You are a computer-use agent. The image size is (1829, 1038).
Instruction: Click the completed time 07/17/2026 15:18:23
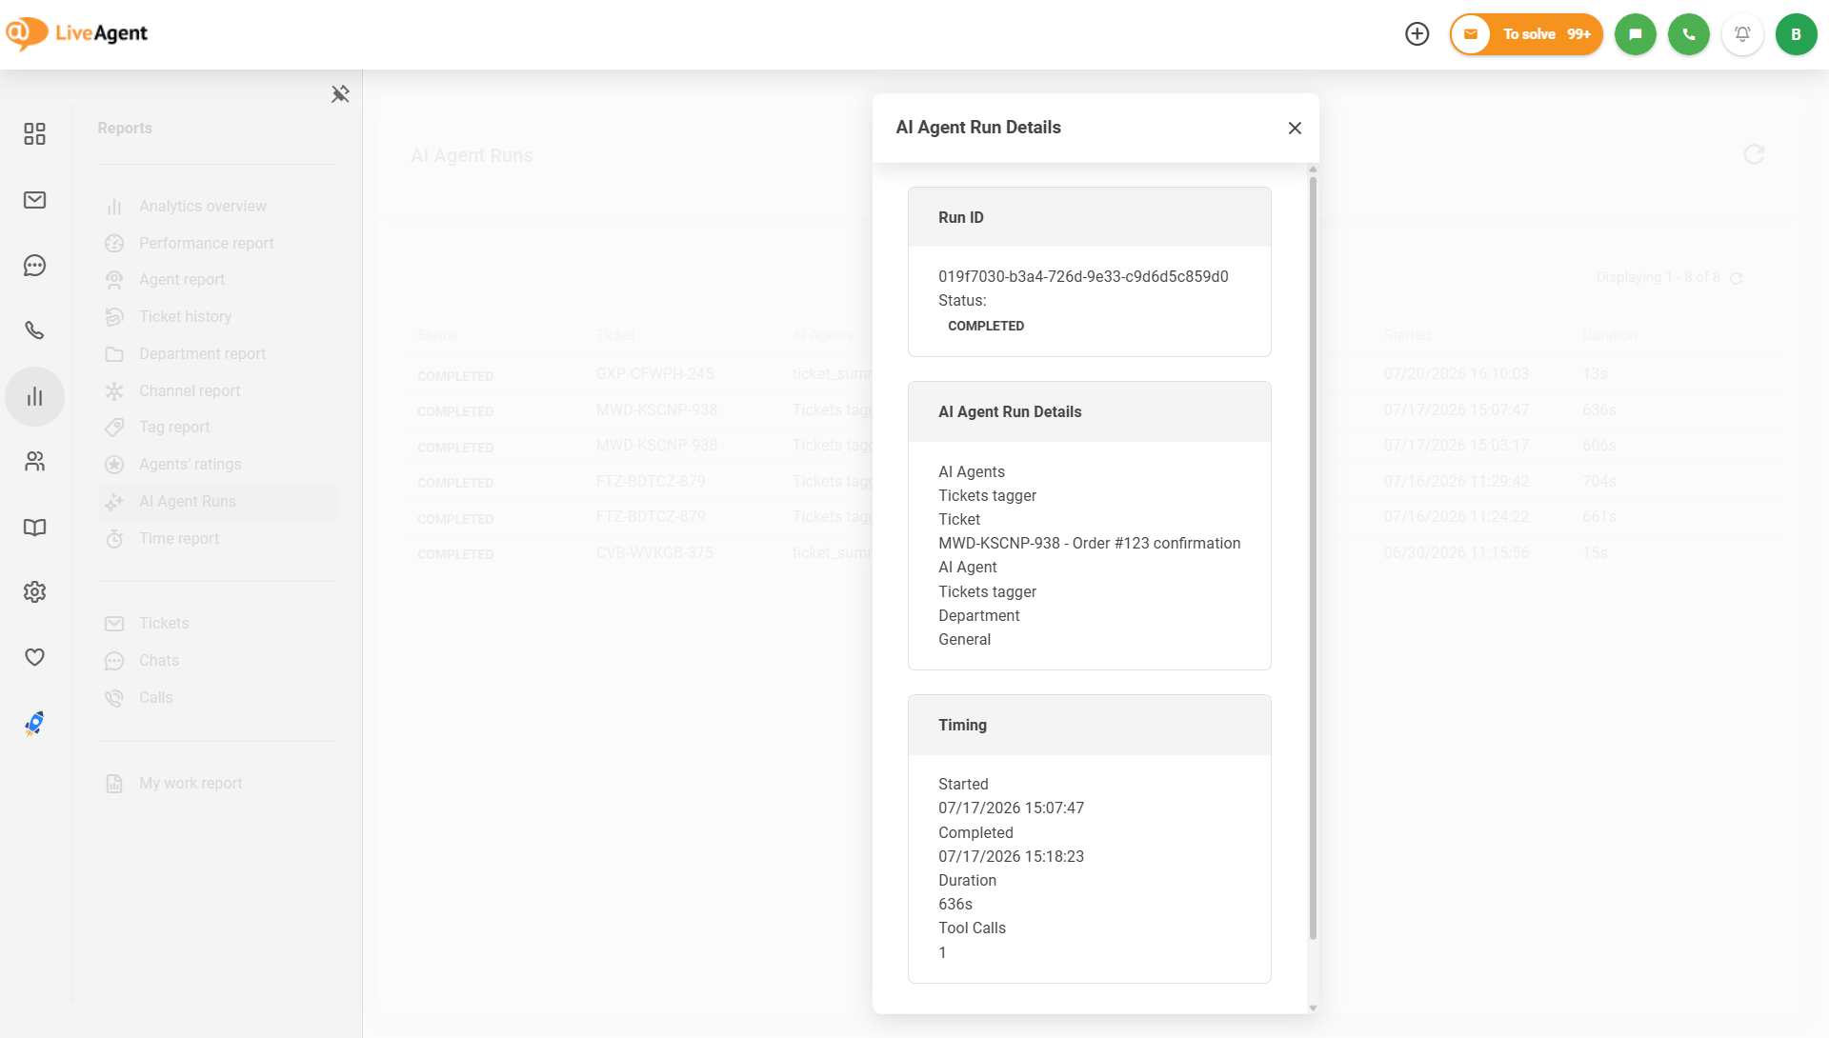tap(1011, 857)
